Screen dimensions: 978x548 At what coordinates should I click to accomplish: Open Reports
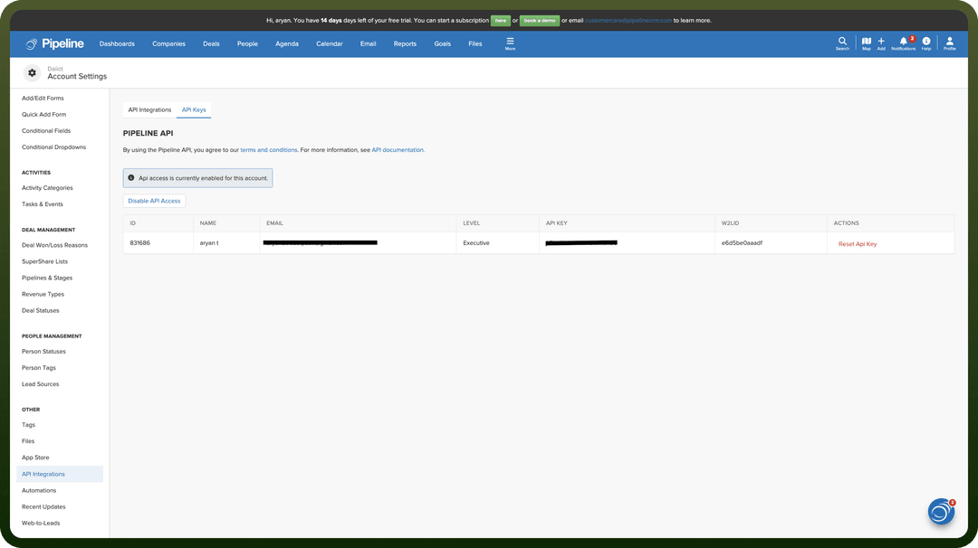tap(405, 43)
